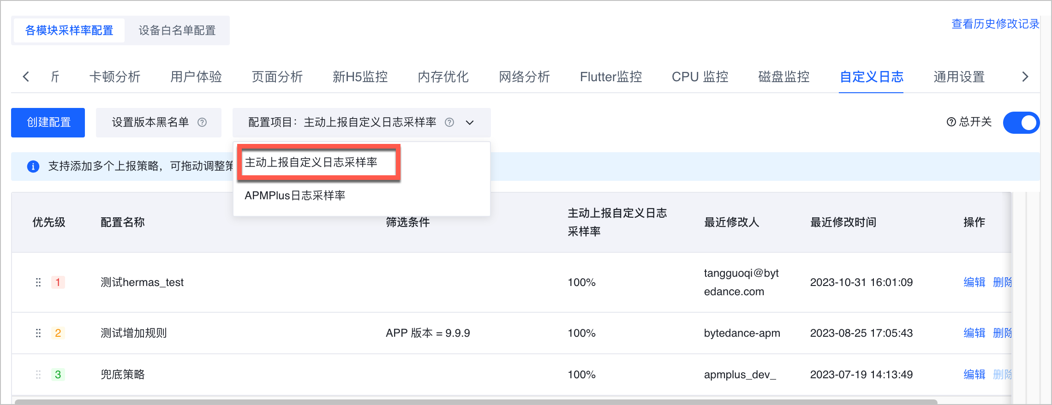This screenshot has height=405, width=1052.
Task: Click the blue info icon in the notice bar
Action: pos(33,166)
